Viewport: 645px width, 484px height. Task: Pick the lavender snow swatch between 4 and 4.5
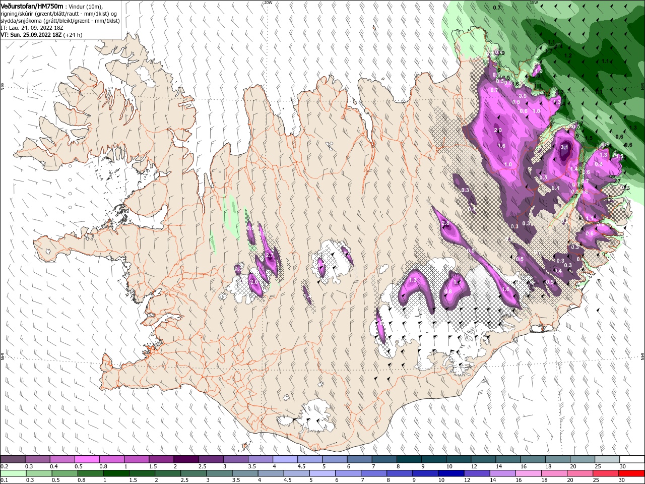click(285, 459)
